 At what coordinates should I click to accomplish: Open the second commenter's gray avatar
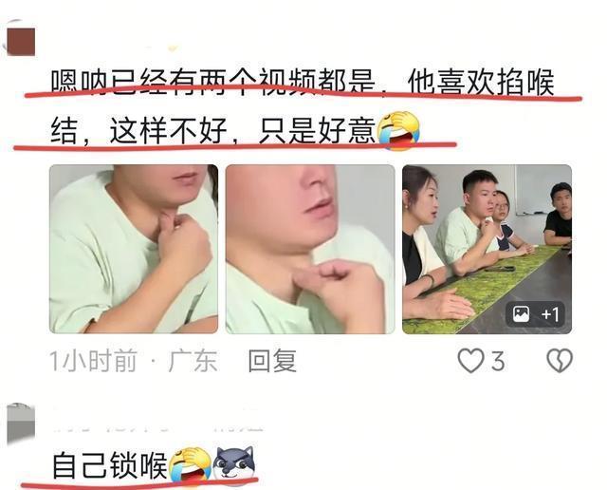coord(21,424)
